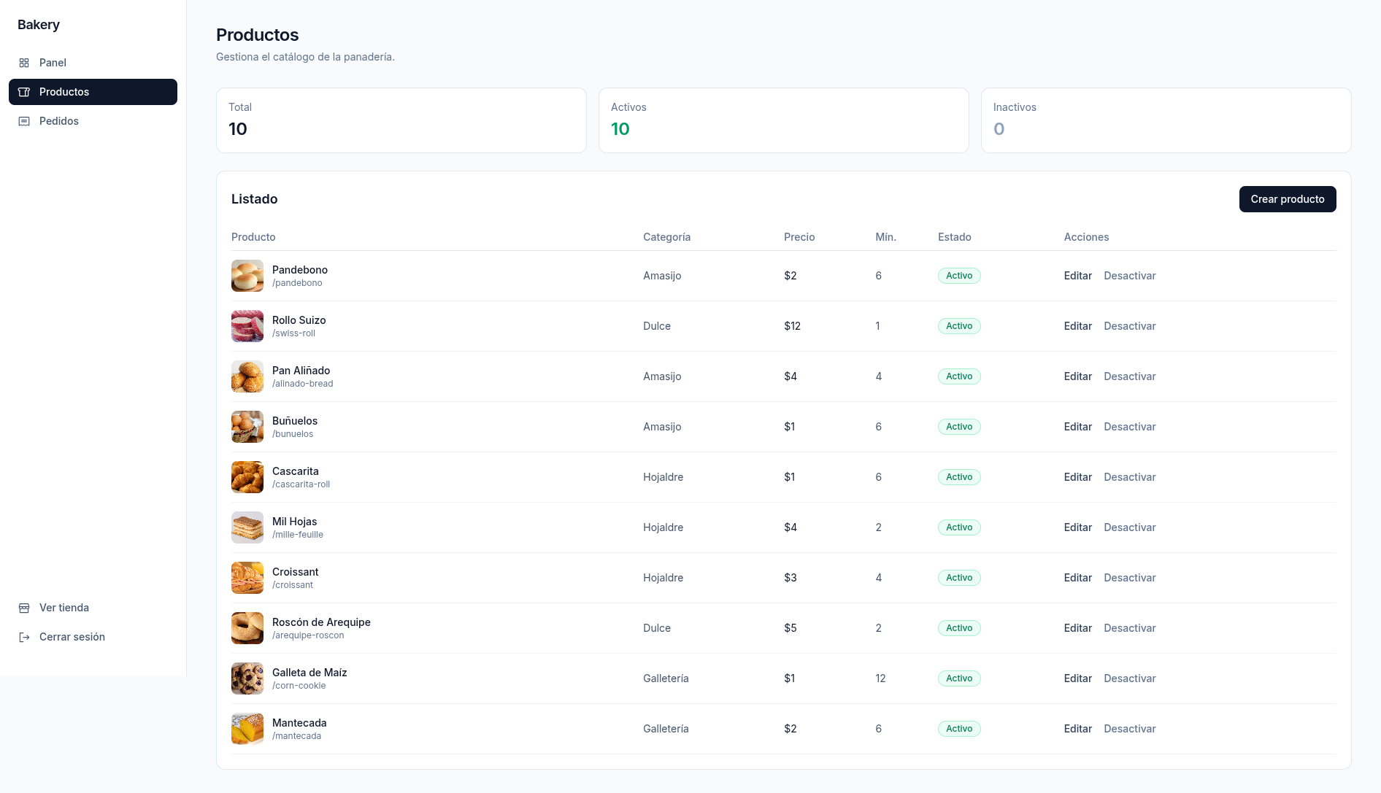This screenshot has height=793, width=1381.
Task: Edit the Roscón de Arequipe entry
Action: click(1077, 628)
